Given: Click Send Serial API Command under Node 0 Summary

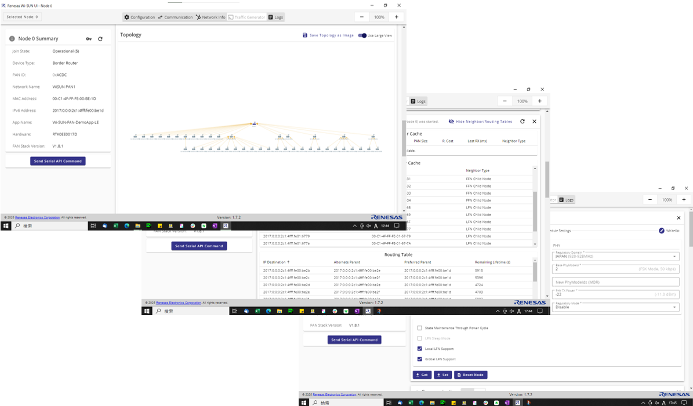Looking at the screenshot, I should tap(58, 161).
